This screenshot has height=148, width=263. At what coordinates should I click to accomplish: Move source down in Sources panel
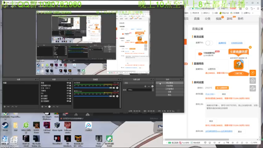57,107
